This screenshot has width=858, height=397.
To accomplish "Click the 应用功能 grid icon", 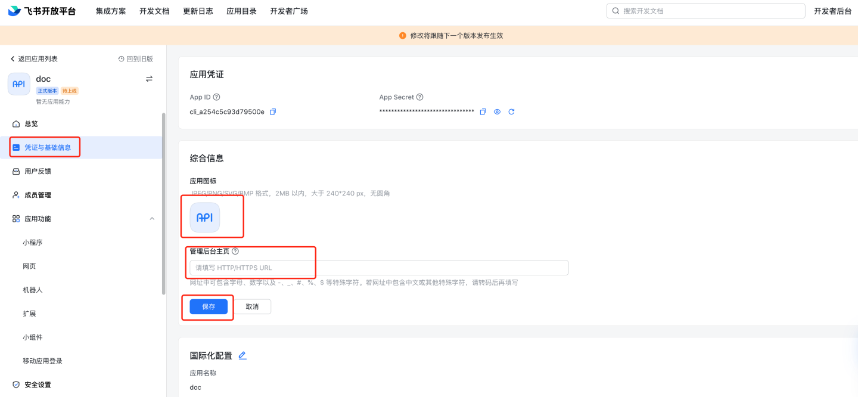I will pos(16,219).
